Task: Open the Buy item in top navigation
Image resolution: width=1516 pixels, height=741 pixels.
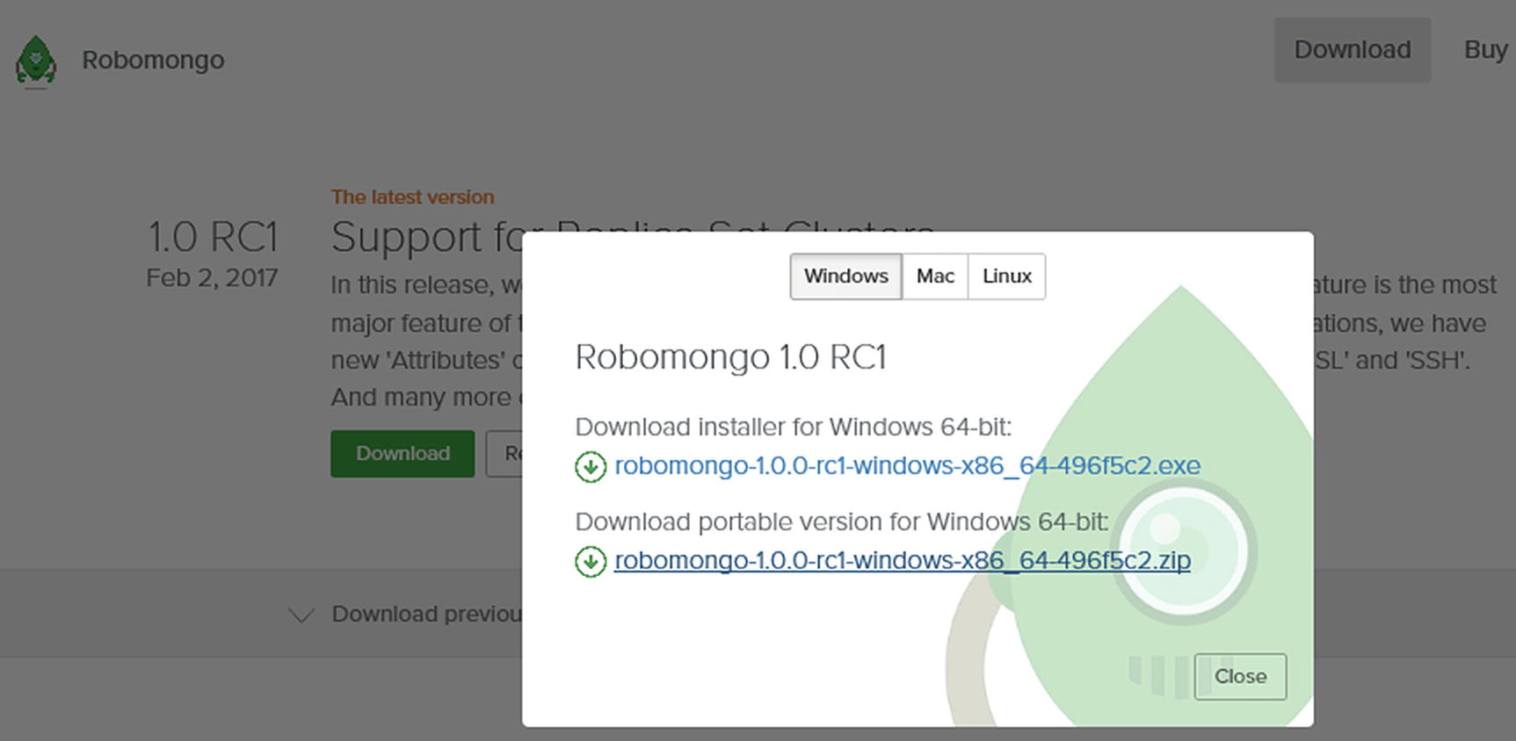Action: 1485,50
